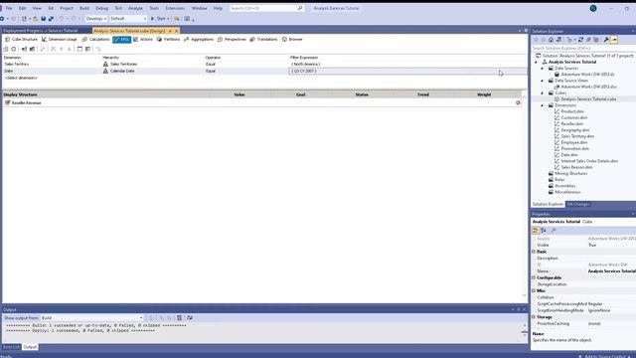Viewport: 636px width, 358px height.
Task: Select the KPIs tab
Action: [121, 40]
